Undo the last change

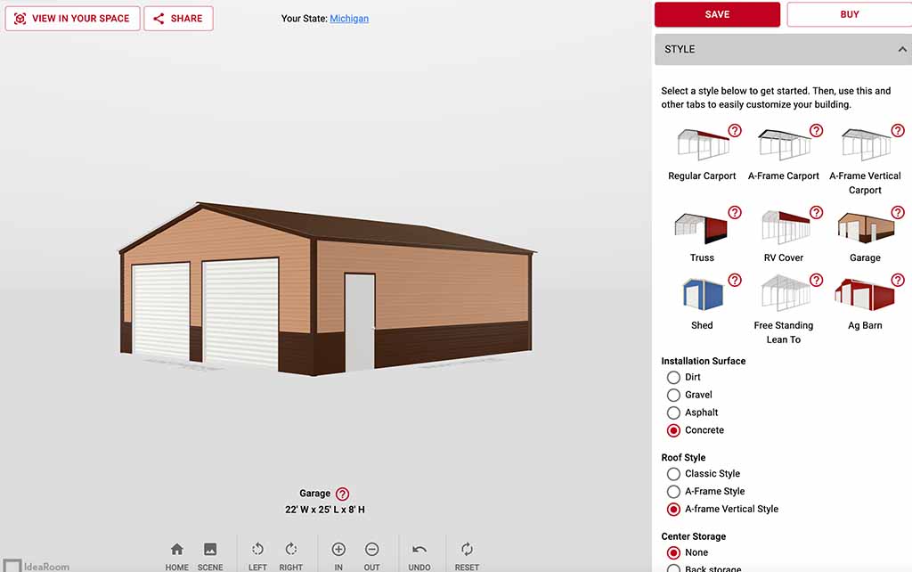click(419, 552)
